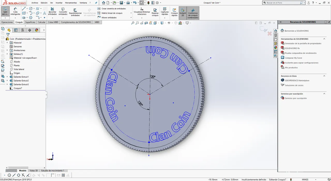Click the Undo arrow icon
This screenshot has width=331, height=181.
[134, 3]
